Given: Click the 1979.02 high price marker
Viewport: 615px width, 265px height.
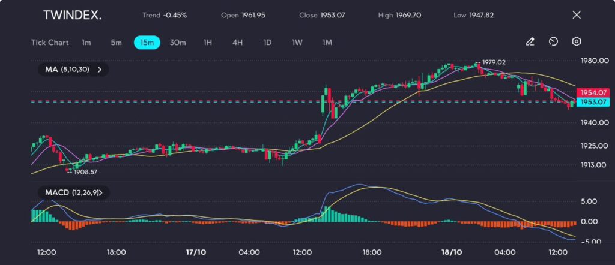Looking at the screenshot, I should click(494, 62).
